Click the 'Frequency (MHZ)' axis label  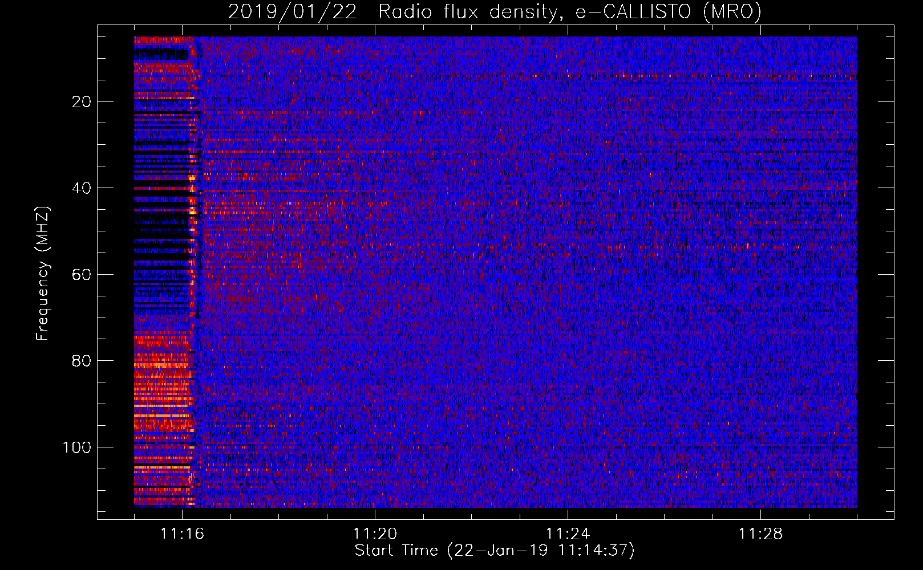[43, 273]
